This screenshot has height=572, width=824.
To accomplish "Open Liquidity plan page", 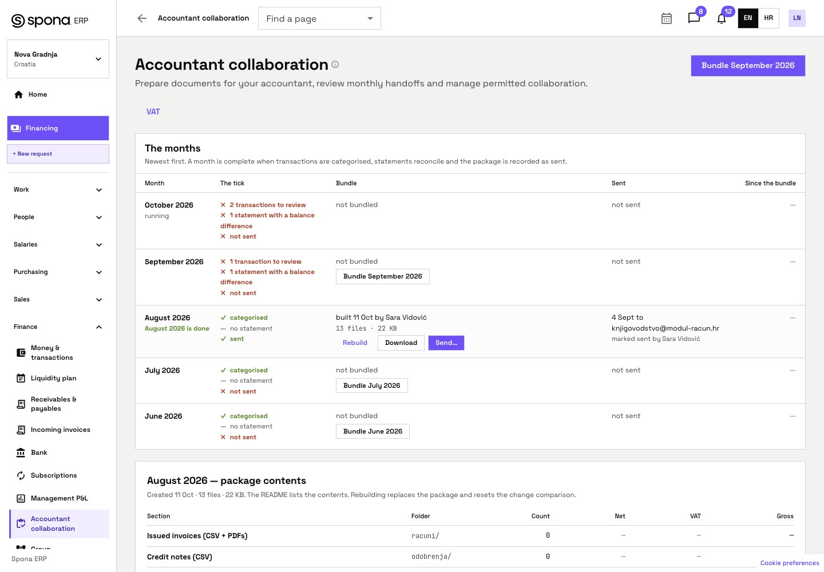I will (x=59, y=378).
